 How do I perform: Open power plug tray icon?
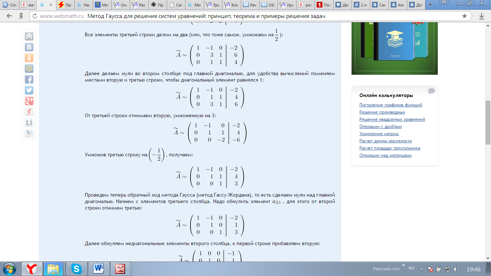tap(439, 269)
